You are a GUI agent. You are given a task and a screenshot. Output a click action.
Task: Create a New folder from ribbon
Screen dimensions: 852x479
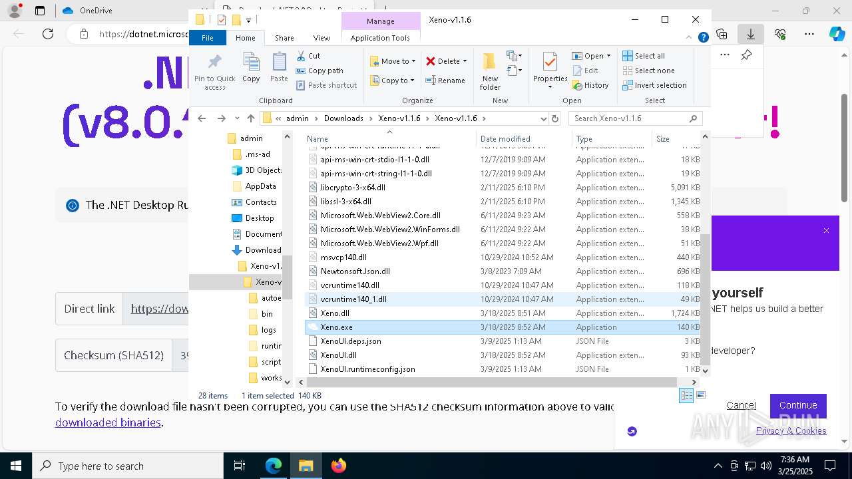[490, 71]
